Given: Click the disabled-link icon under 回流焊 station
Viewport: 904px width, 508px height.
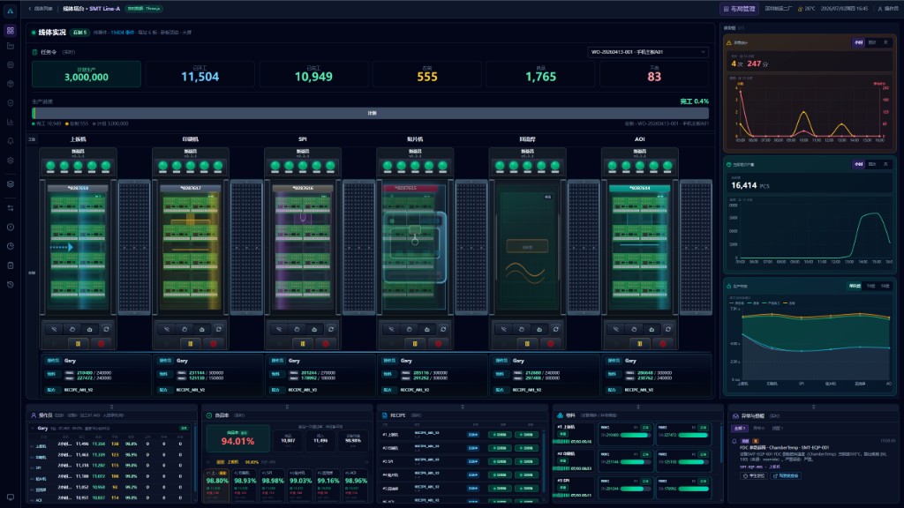Looking at the screenshot, I should click(x=503, y=330).
